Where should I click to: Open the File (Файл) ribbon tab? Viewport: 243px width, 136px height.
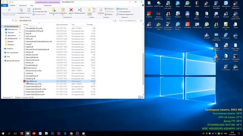pyautogui.click(x=5, y=5)
